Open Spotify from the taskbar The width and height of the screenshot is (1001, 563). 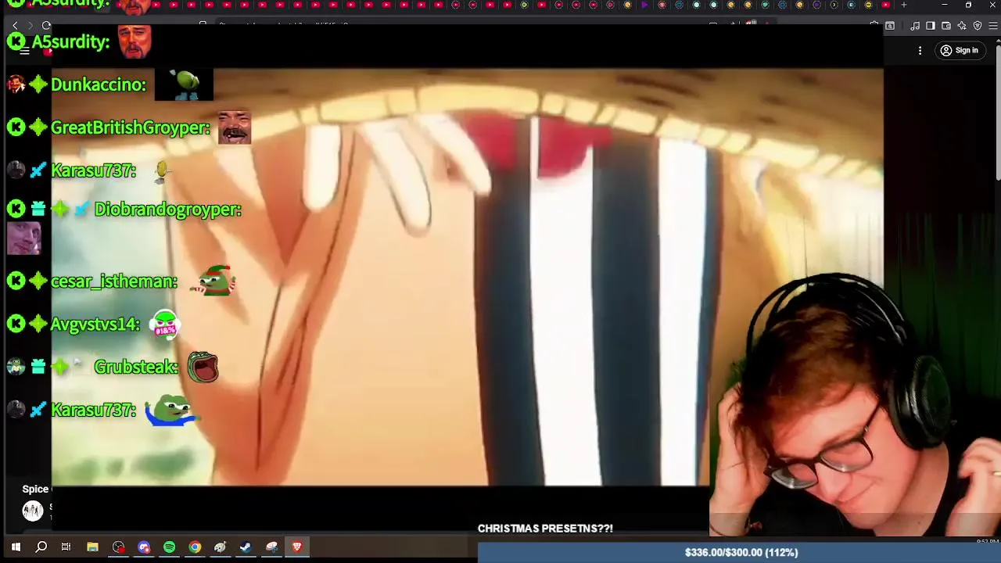point(170,547)
